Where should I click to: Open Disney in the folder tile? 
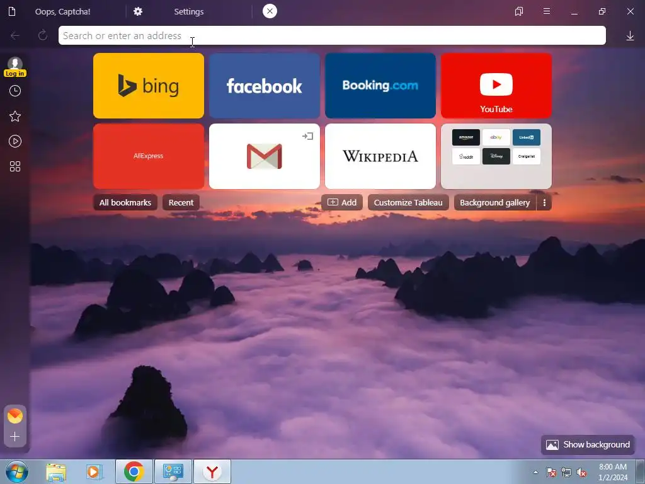coord(496,156)
